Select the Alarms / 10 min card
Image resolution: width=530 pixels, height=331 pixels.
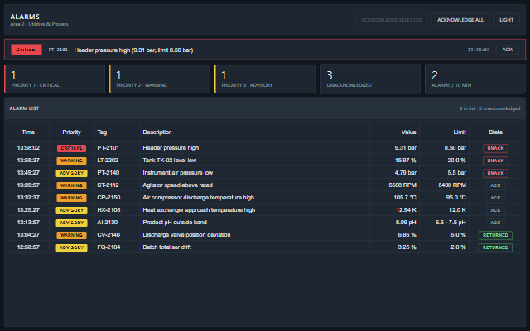click(475, 79)
